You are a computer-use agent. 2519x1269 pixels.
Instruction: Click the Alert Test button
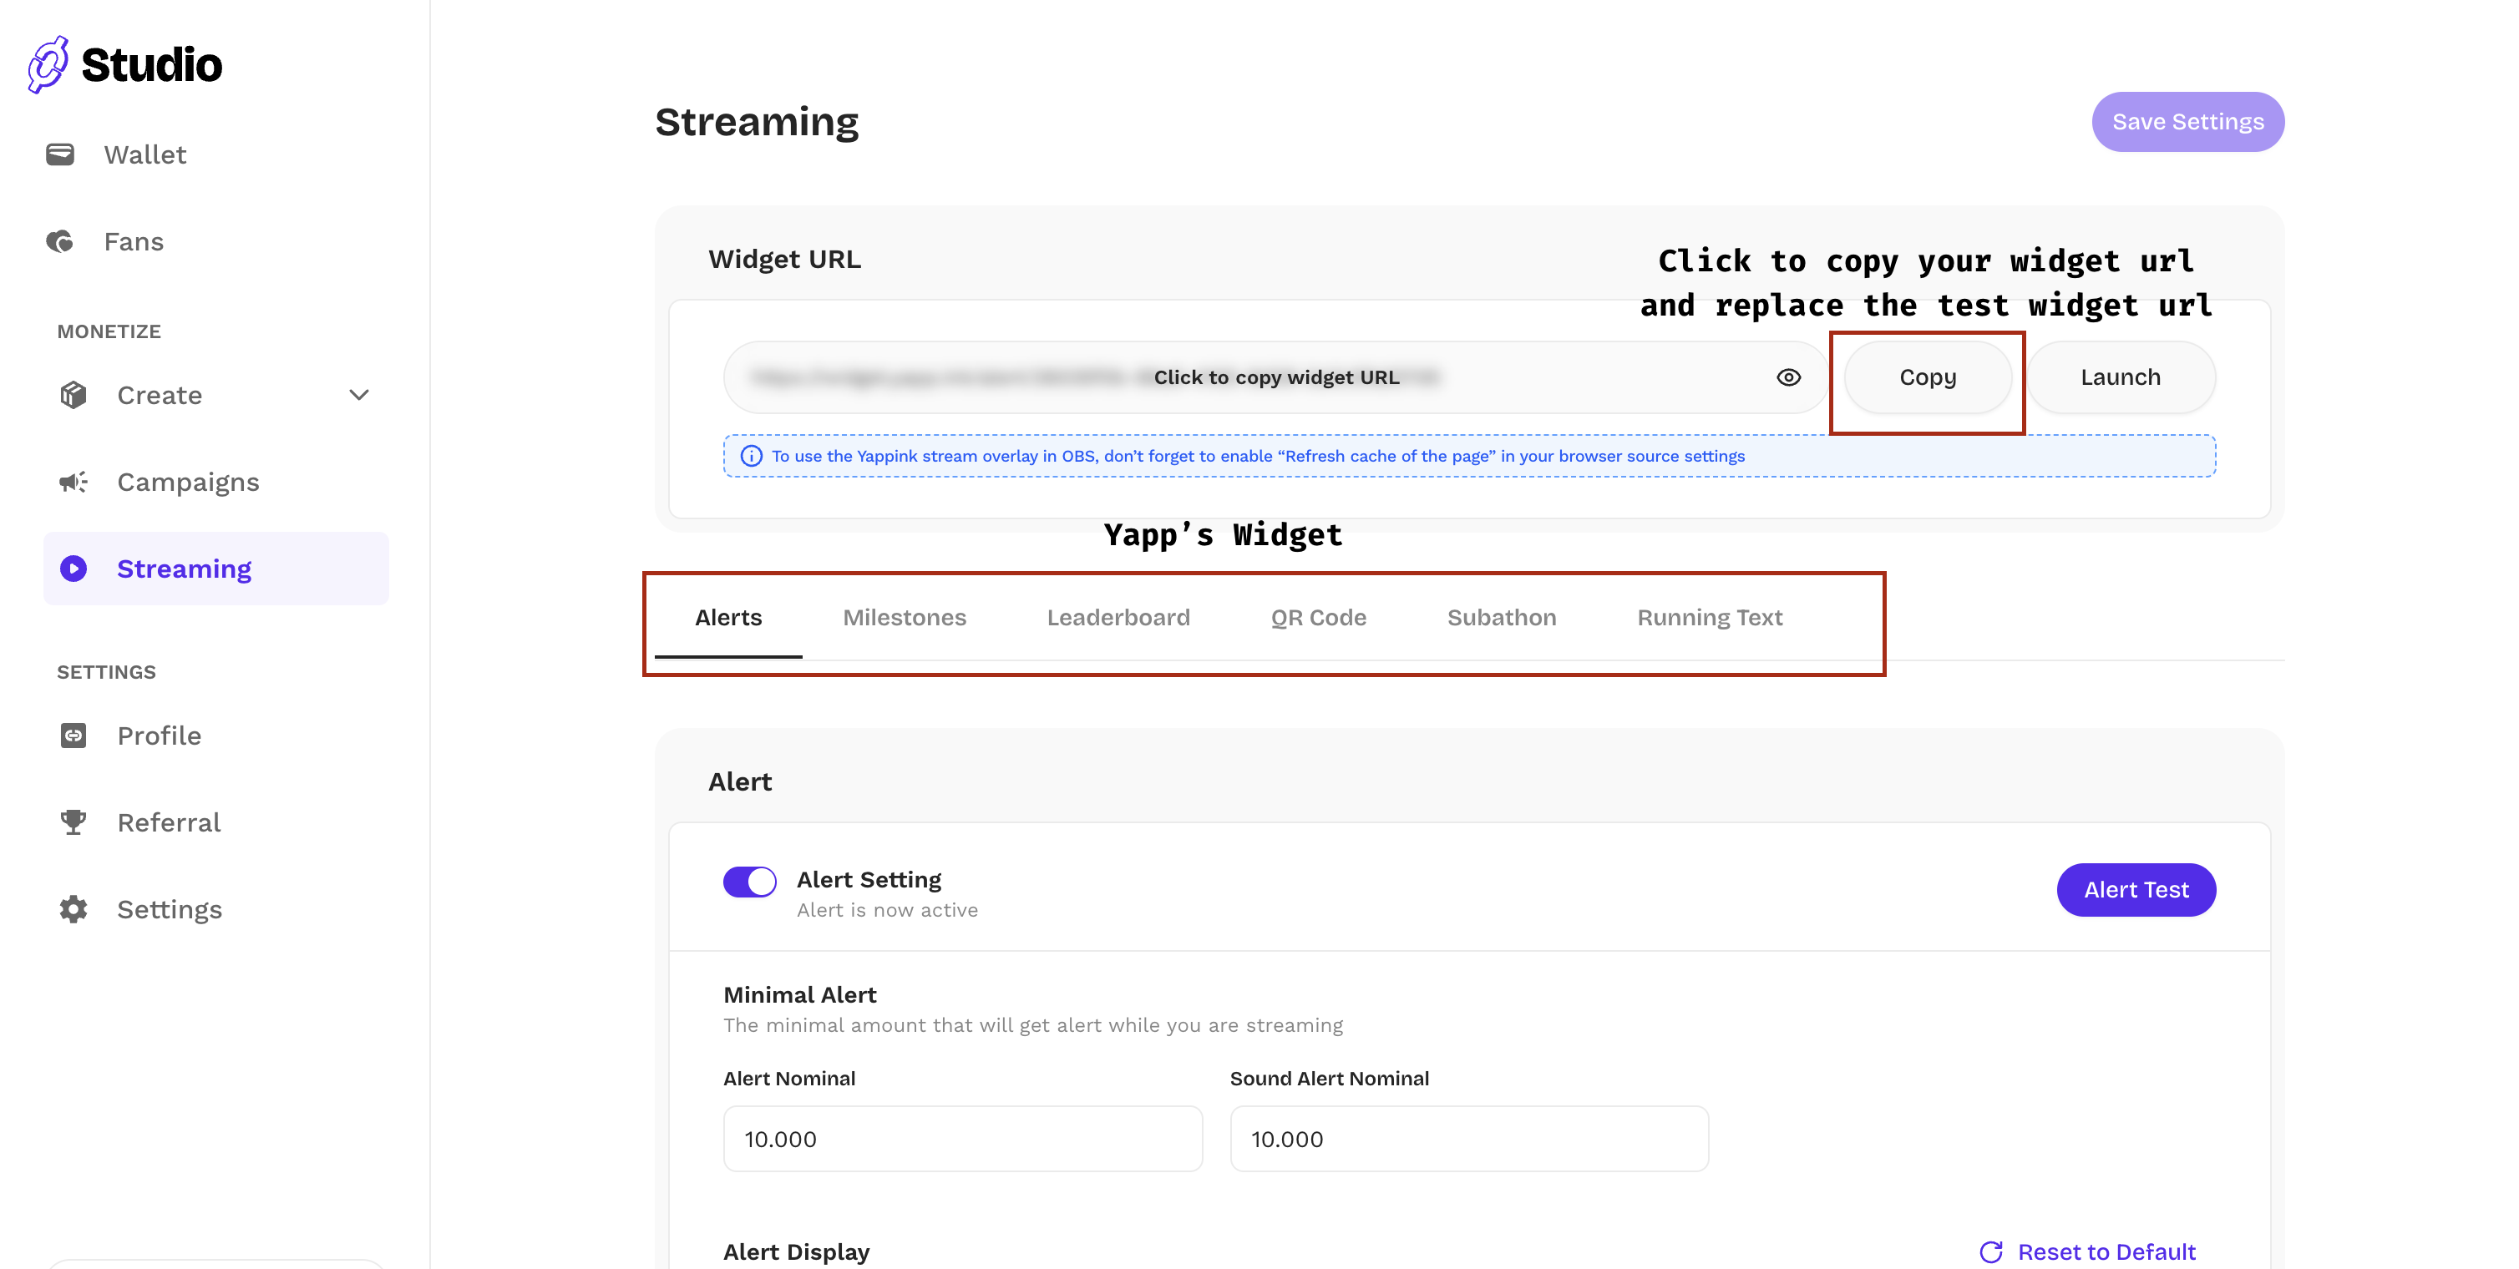2136,890
